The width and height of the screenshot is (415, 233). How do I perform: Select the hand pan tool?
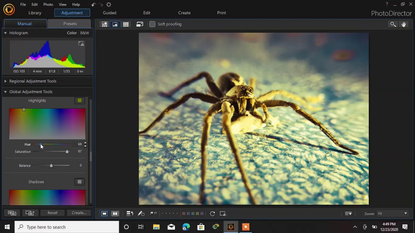404,24
